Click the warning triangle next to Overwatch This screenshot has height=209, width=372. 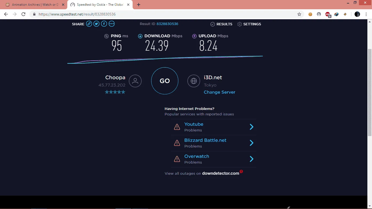tap(177, 159)
